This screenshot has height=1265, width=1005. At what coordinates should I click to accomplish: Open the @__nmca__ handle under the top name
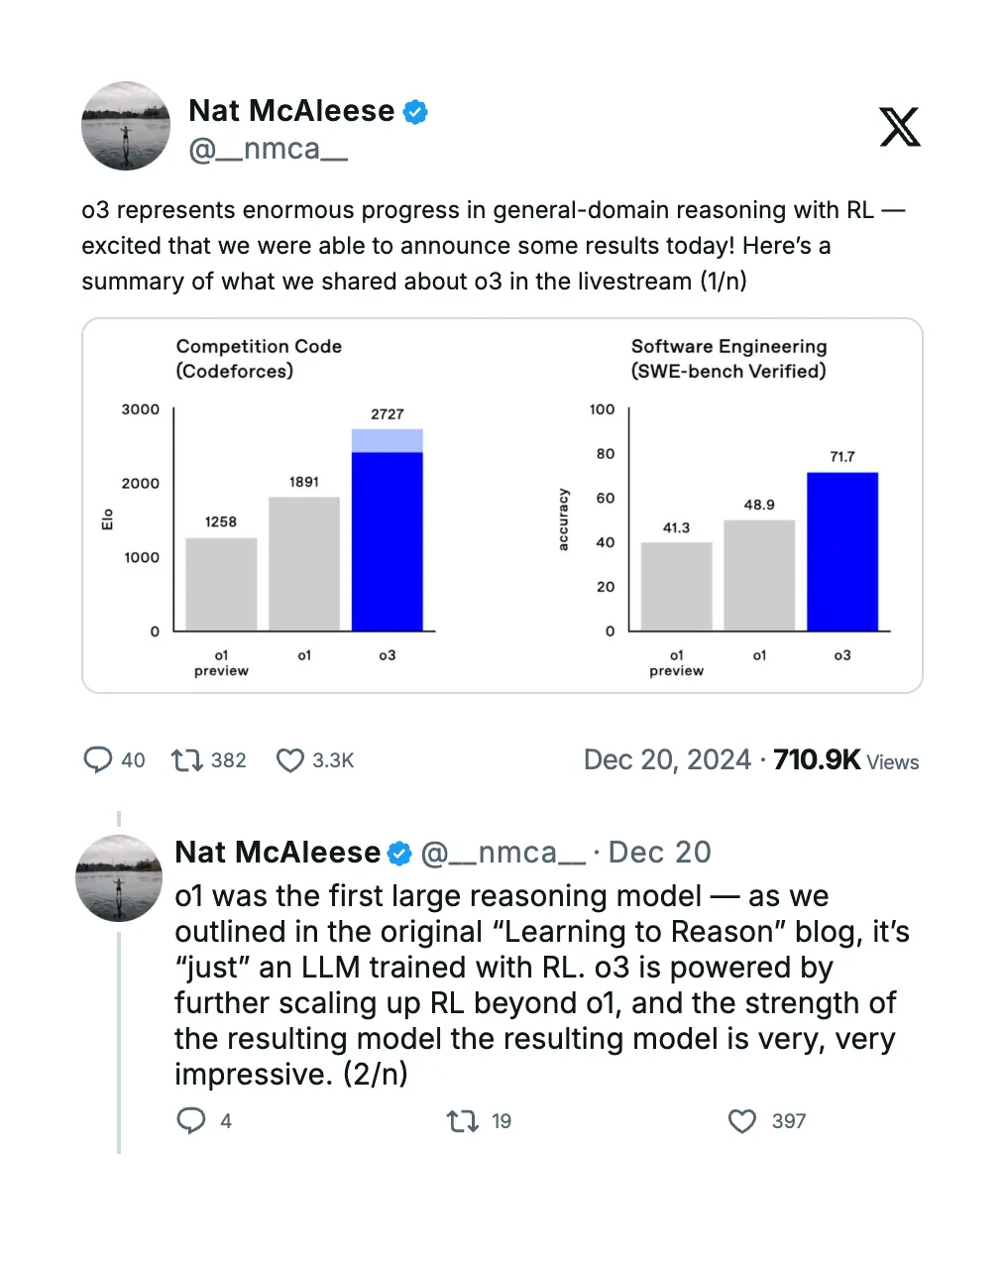click(269, 150)
